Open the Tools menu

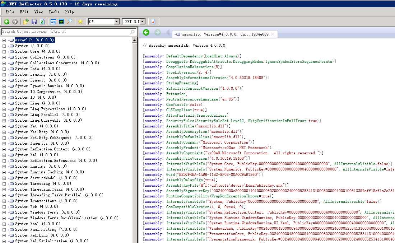click(54, 12)
